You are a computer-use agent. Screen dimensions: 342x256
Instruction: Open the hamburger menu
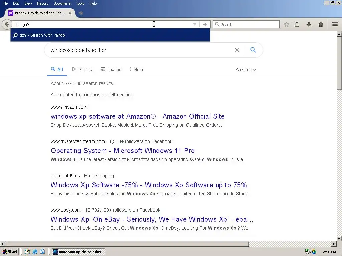click(335, 24)
